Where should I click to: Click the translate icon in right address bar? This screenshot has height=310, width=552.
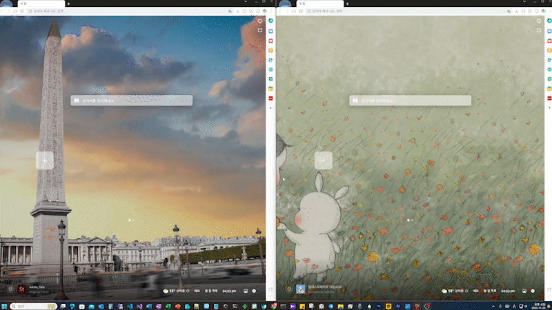(x=509, y=11)
